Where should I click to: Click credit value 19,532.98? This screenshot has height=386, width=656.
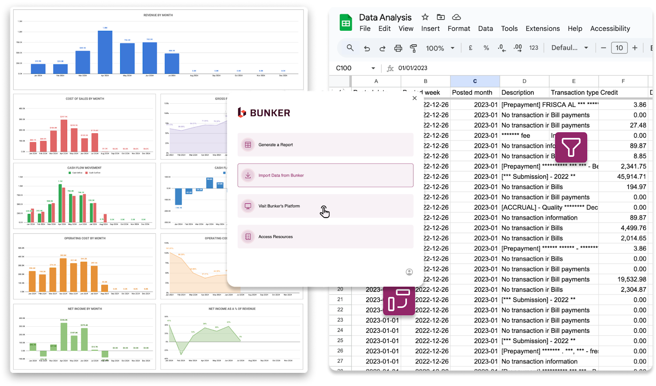(x=623, y=279)
